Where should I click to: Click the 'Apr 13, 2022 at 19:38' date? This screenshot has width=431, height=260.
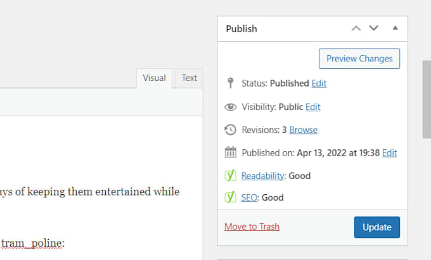338,153
